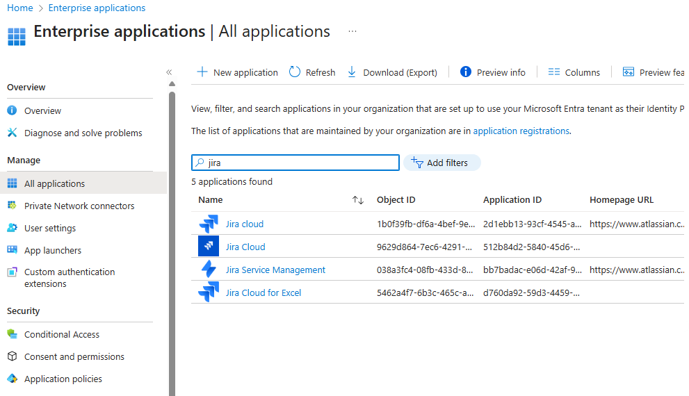Select Object ID 038a3fc4-08fb-433d-8...

[x=425, y=270]
